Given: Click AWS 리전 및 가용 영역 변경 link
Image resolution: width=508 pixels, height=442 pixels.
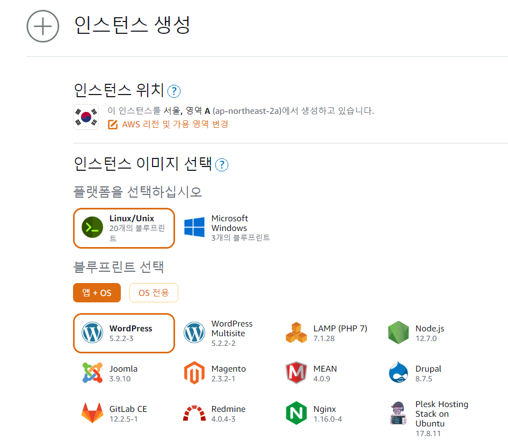Looking at the screenshot, I should tap(175, 125).
